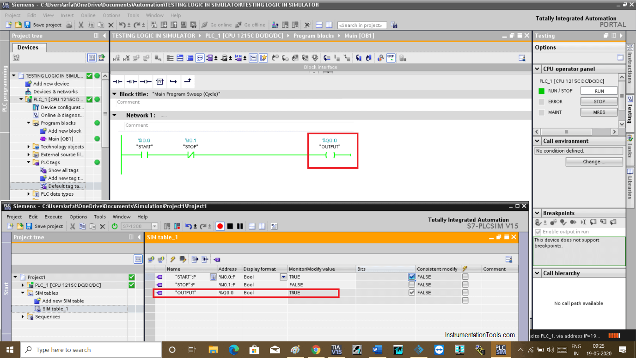Tick the modify checkbox in START row
This screenshot has height=358, width=636.
tap(465, 277)
